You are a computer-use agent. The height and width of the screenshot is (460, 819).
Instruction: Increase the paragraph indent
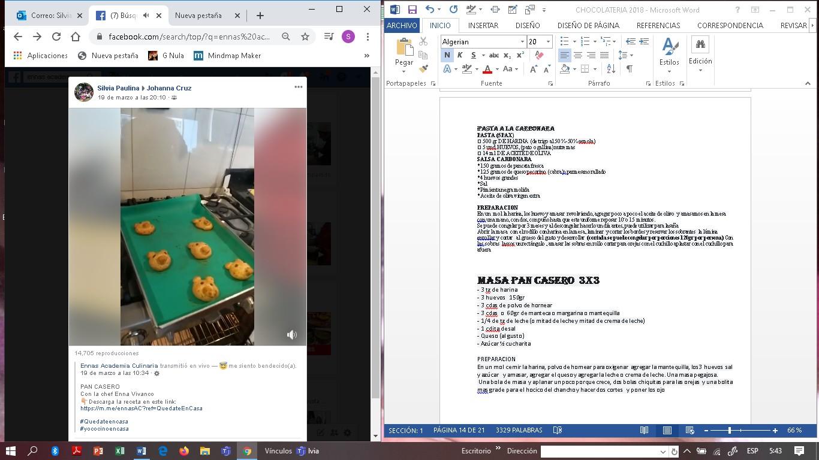[644, 41]
